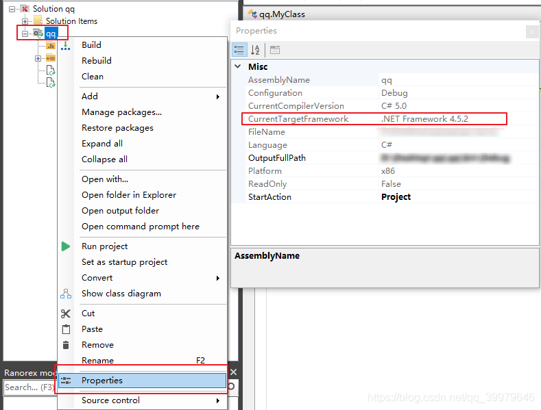The height and width of the screenshot is (410, 541).
Task: Collapse the Solution qq tree node
Action: [x=12, y=9]
